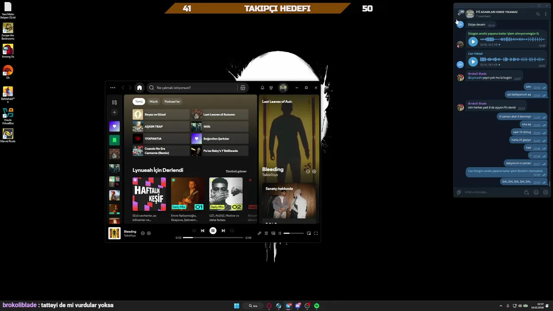Hide Bleeding track using panel minus icon
This screenshot has width=553, height=311.
[x=308, y=171]
